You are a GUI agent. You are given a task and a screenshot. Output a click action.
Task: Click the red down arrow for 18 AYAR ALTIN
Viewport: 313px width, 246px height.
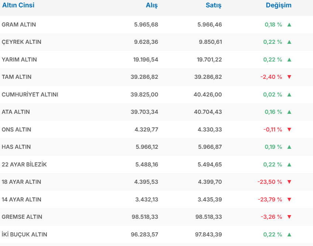289,182
